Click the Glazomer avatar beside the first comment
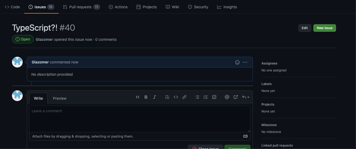The image size is (356, 149). pyautogui.click(x=17, y=62)
